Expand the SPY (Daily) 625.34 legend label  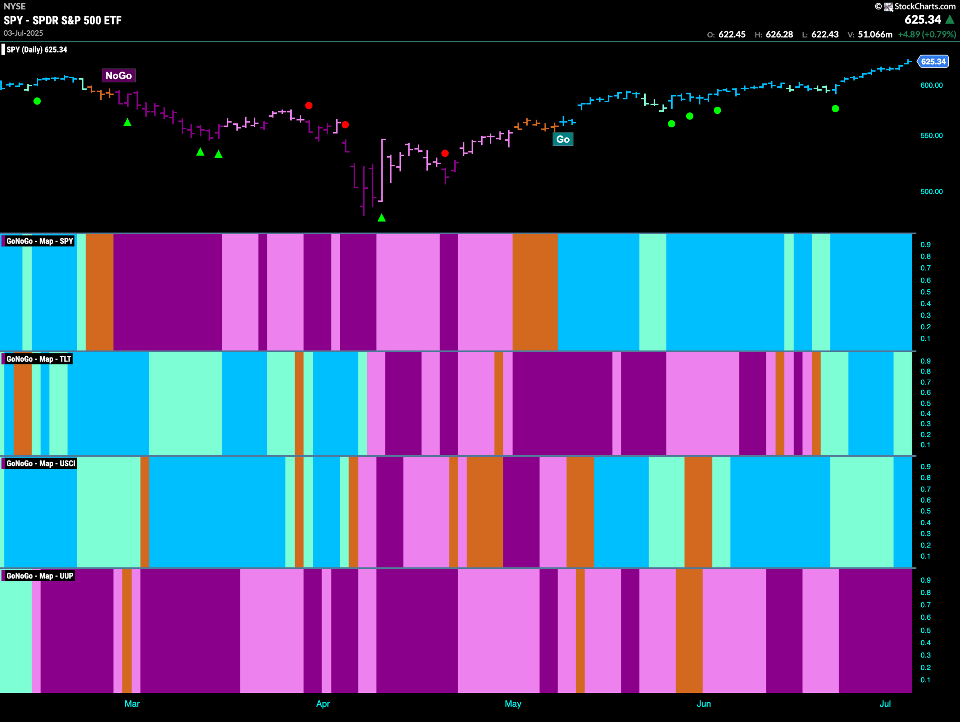36,50
